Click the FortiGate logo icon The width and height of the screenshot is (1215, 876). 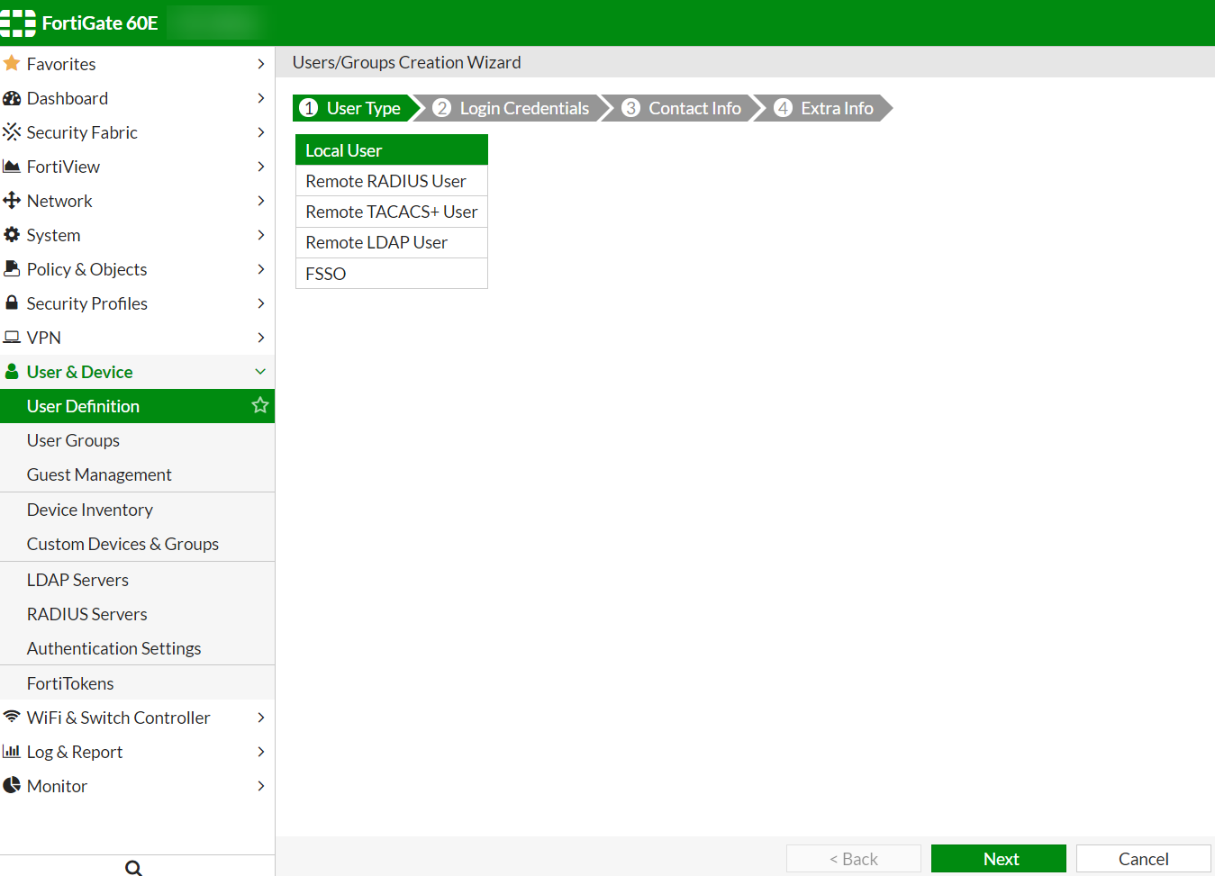point(17,23)
